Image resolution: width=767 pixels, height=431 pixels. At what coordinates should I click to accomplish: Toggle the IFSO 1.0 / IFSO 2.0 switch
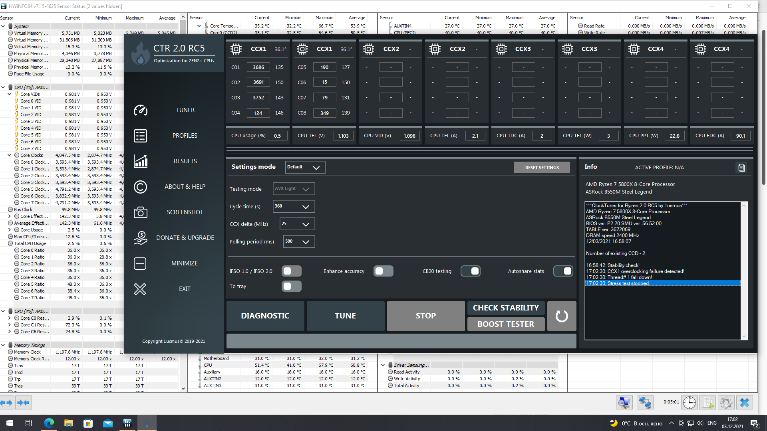(292, 271)
